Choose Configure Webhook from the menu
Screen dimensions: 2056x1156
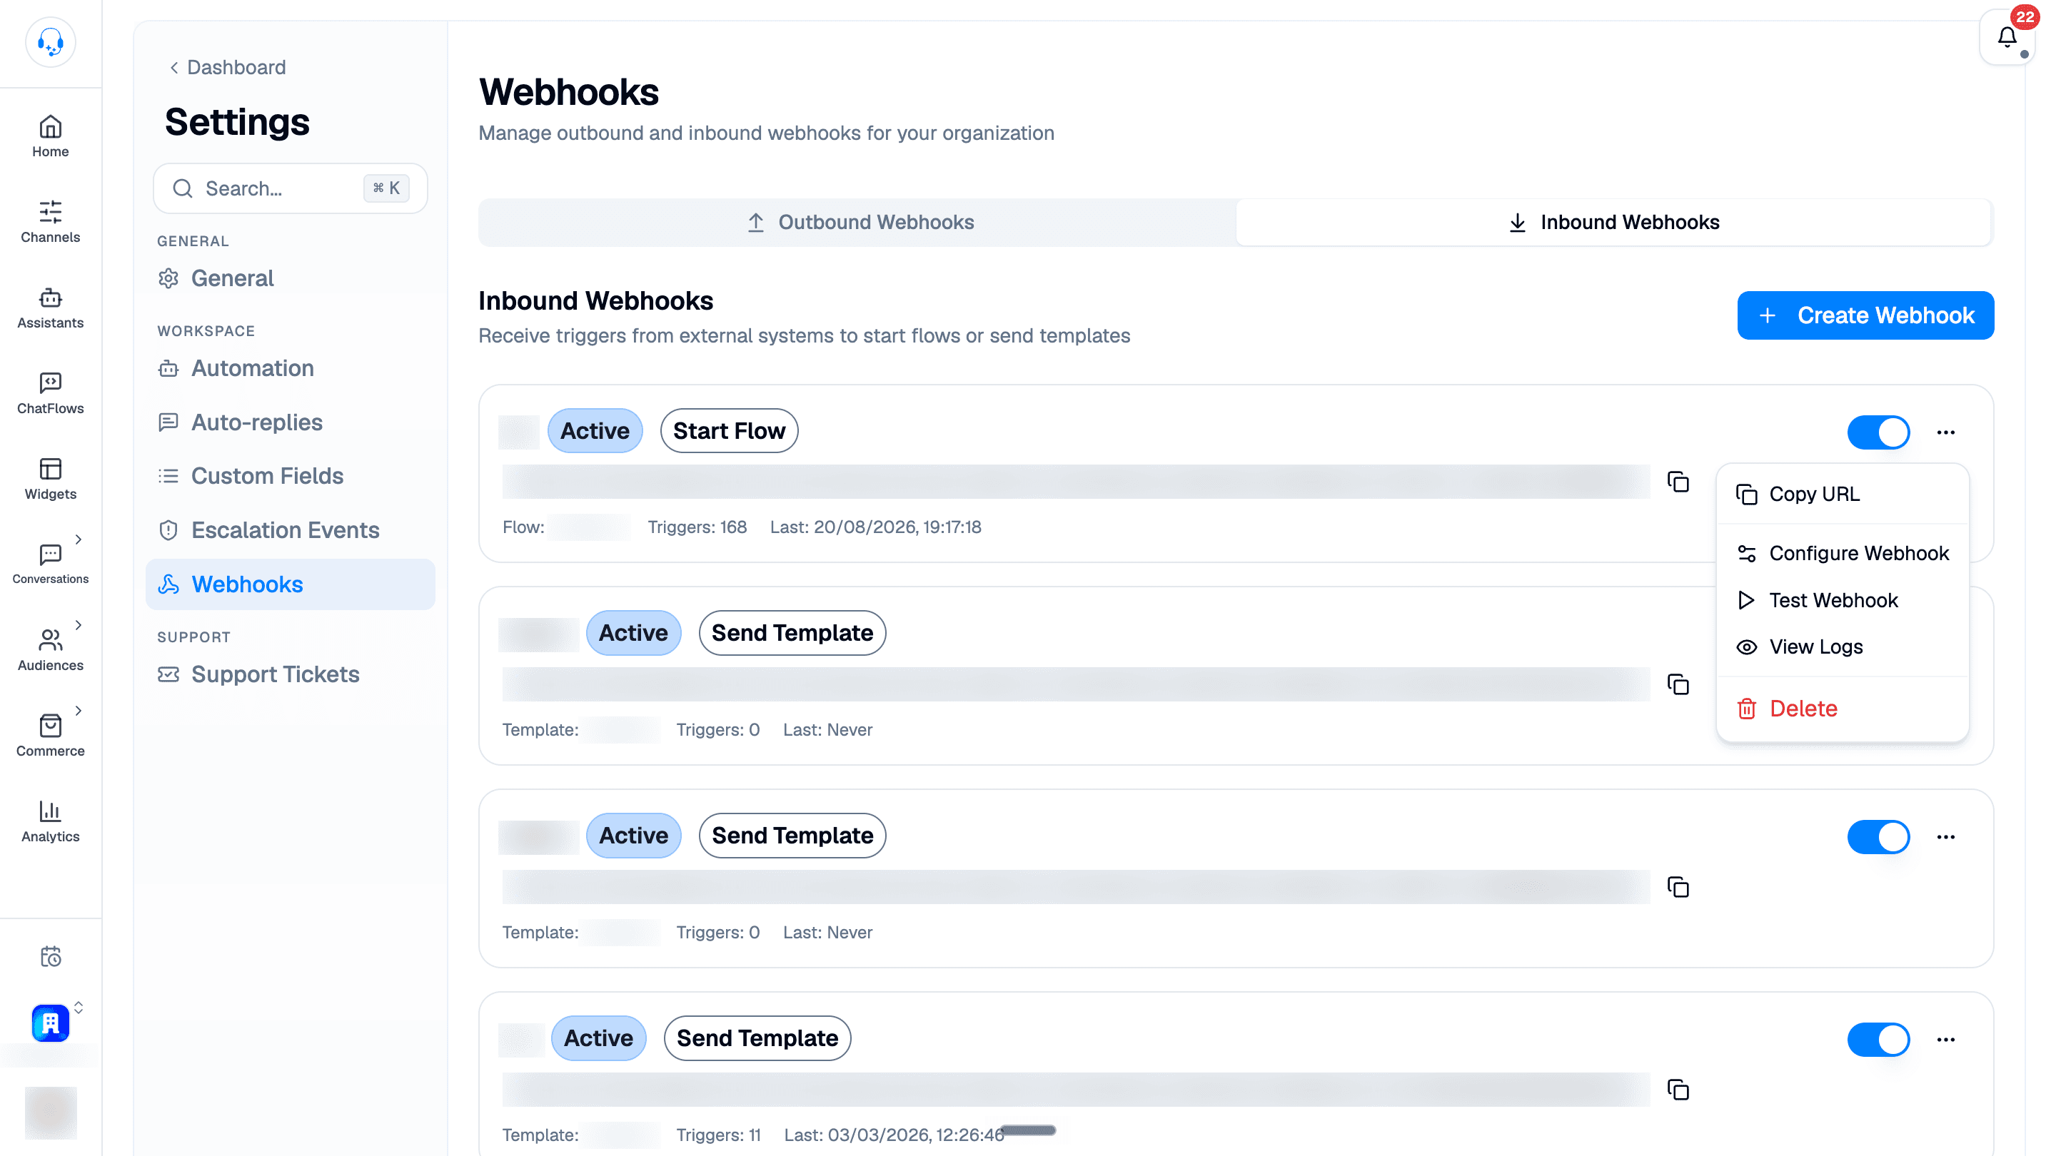1842,554
